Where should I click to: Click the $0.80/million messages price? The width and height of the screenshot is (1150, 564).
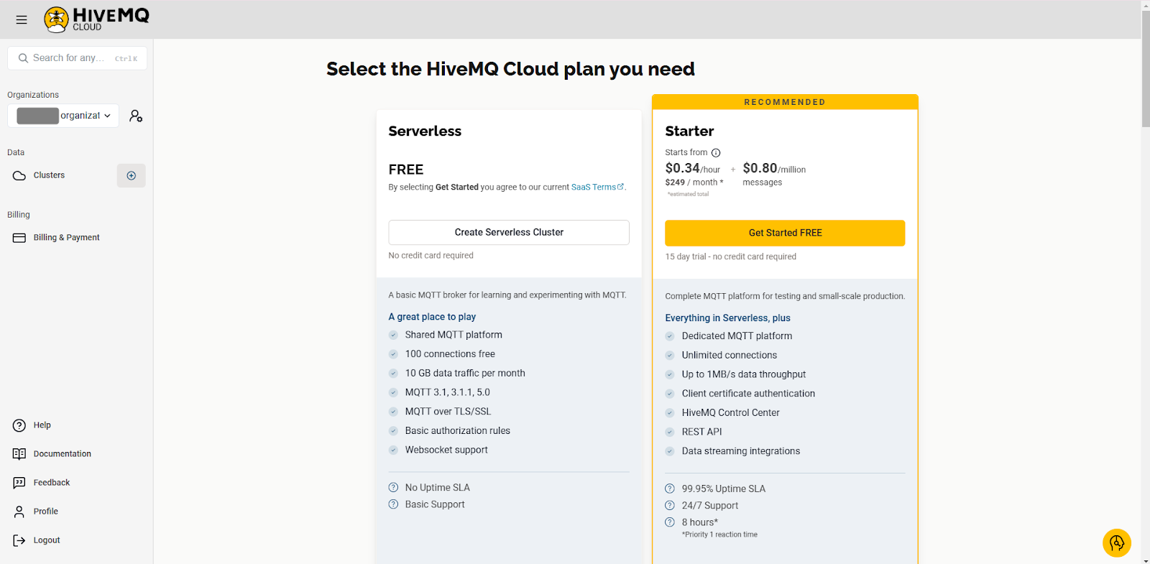(774, 175)
